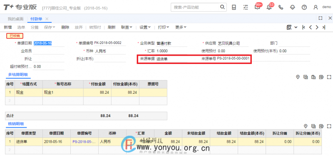
Task: Expand the 打印 dropdown menu
Action: (x=163, y=27)
